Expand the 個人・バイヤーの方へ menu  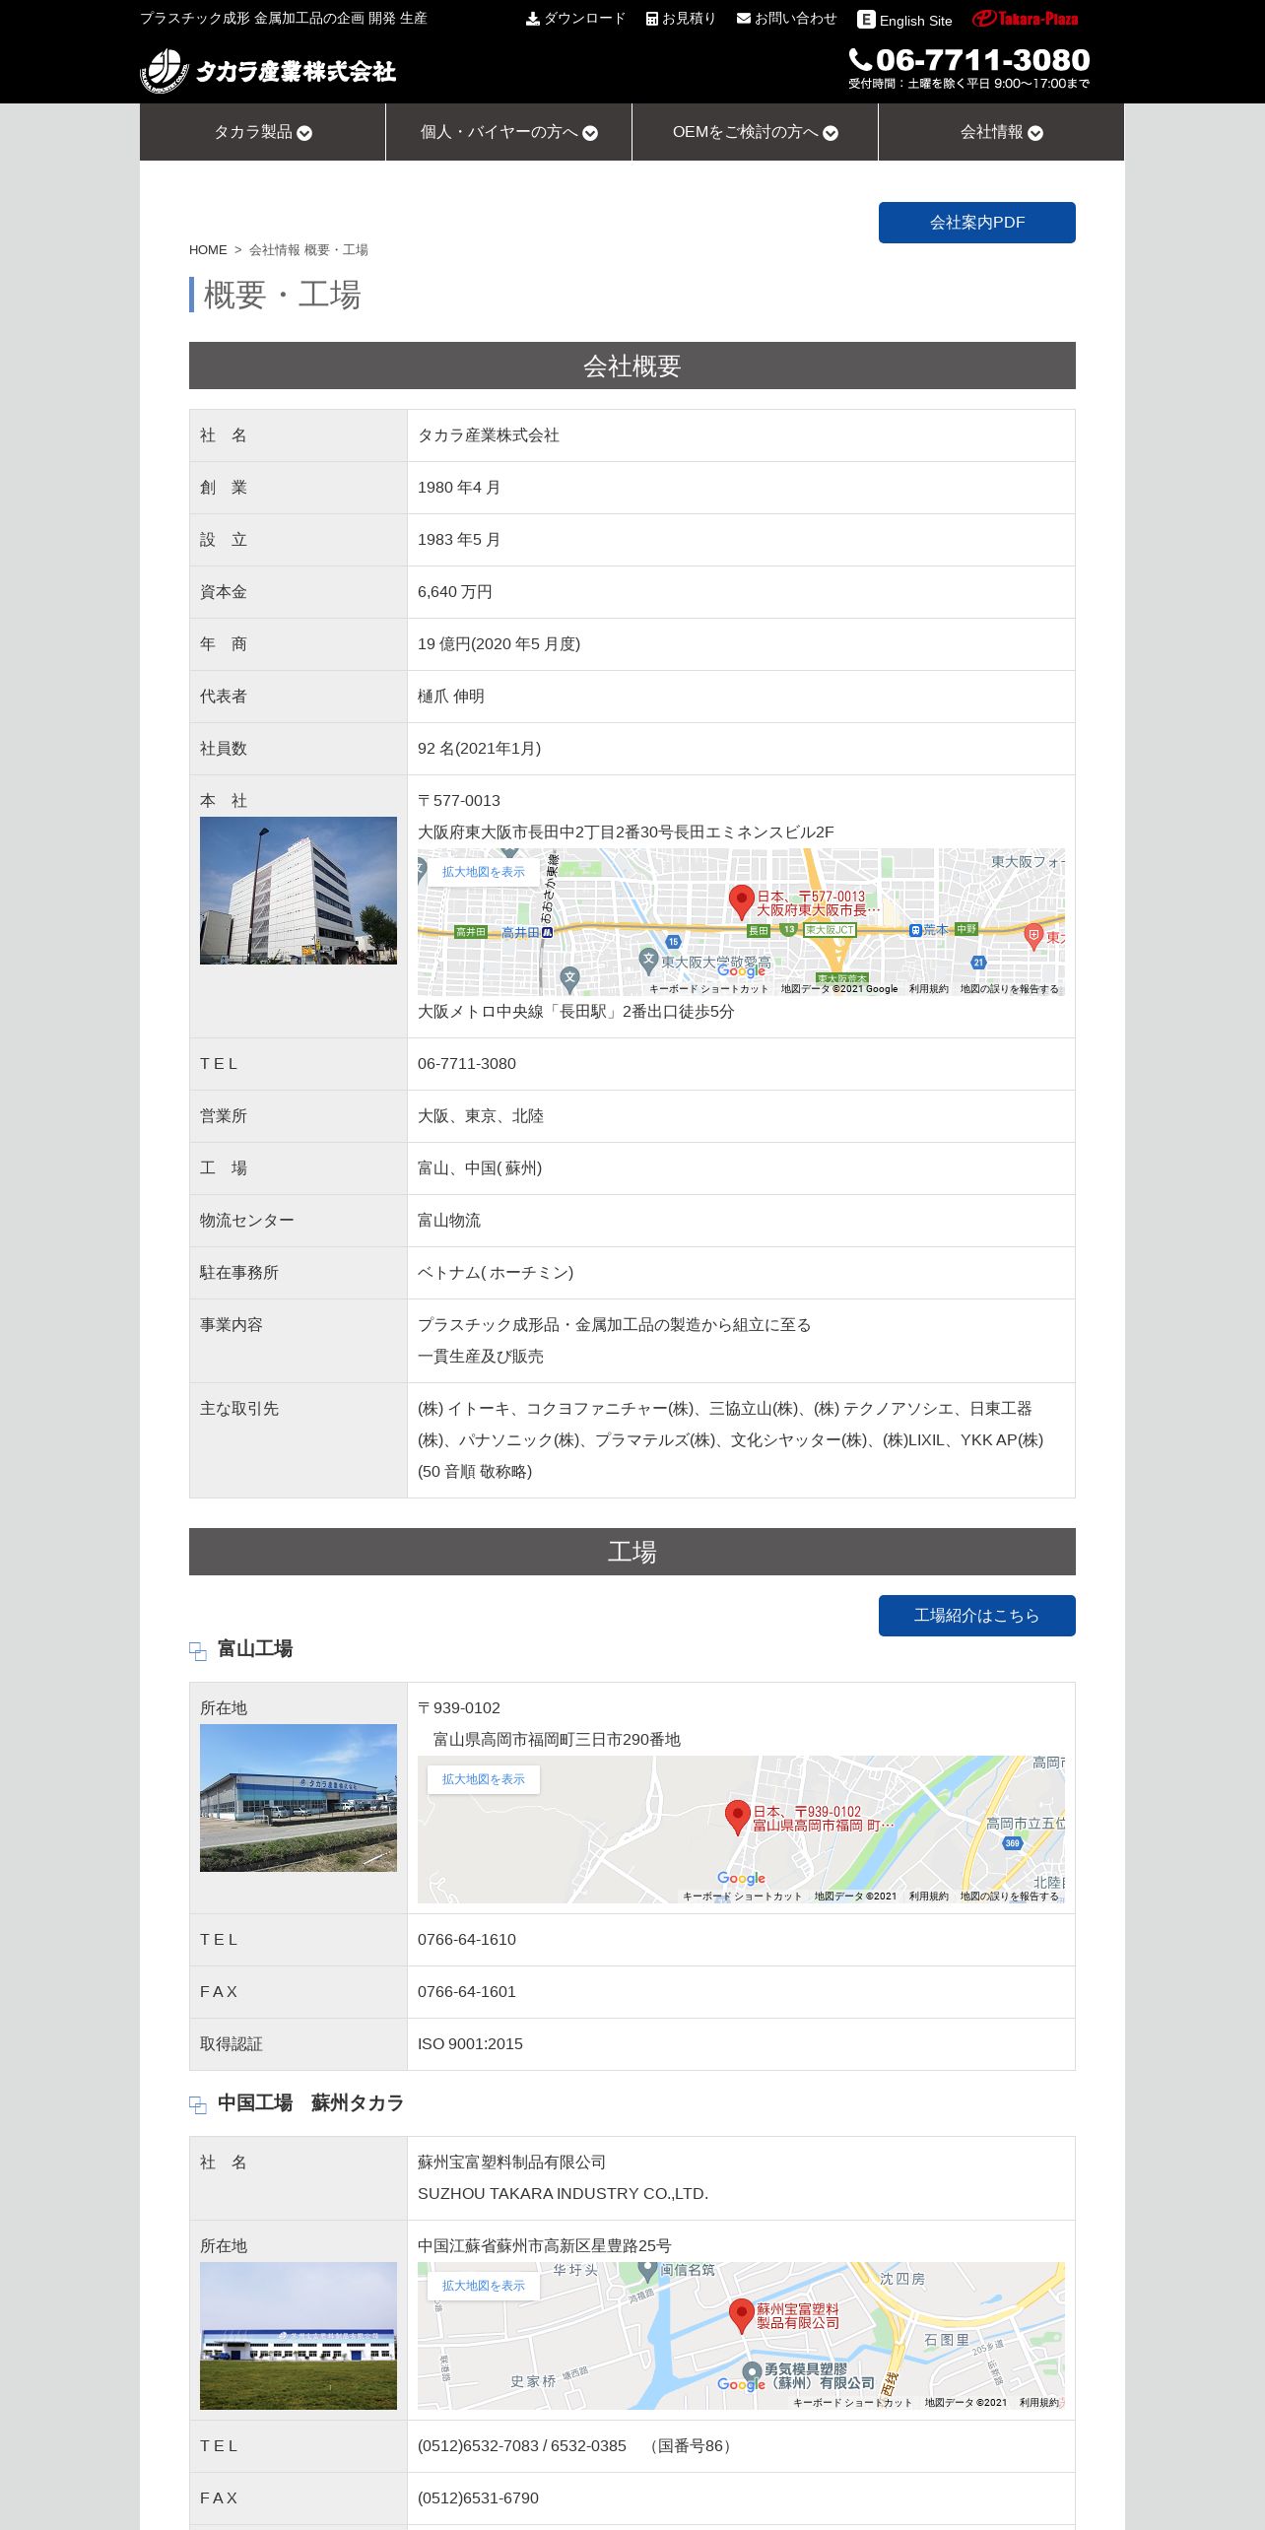tap(509, 132)
